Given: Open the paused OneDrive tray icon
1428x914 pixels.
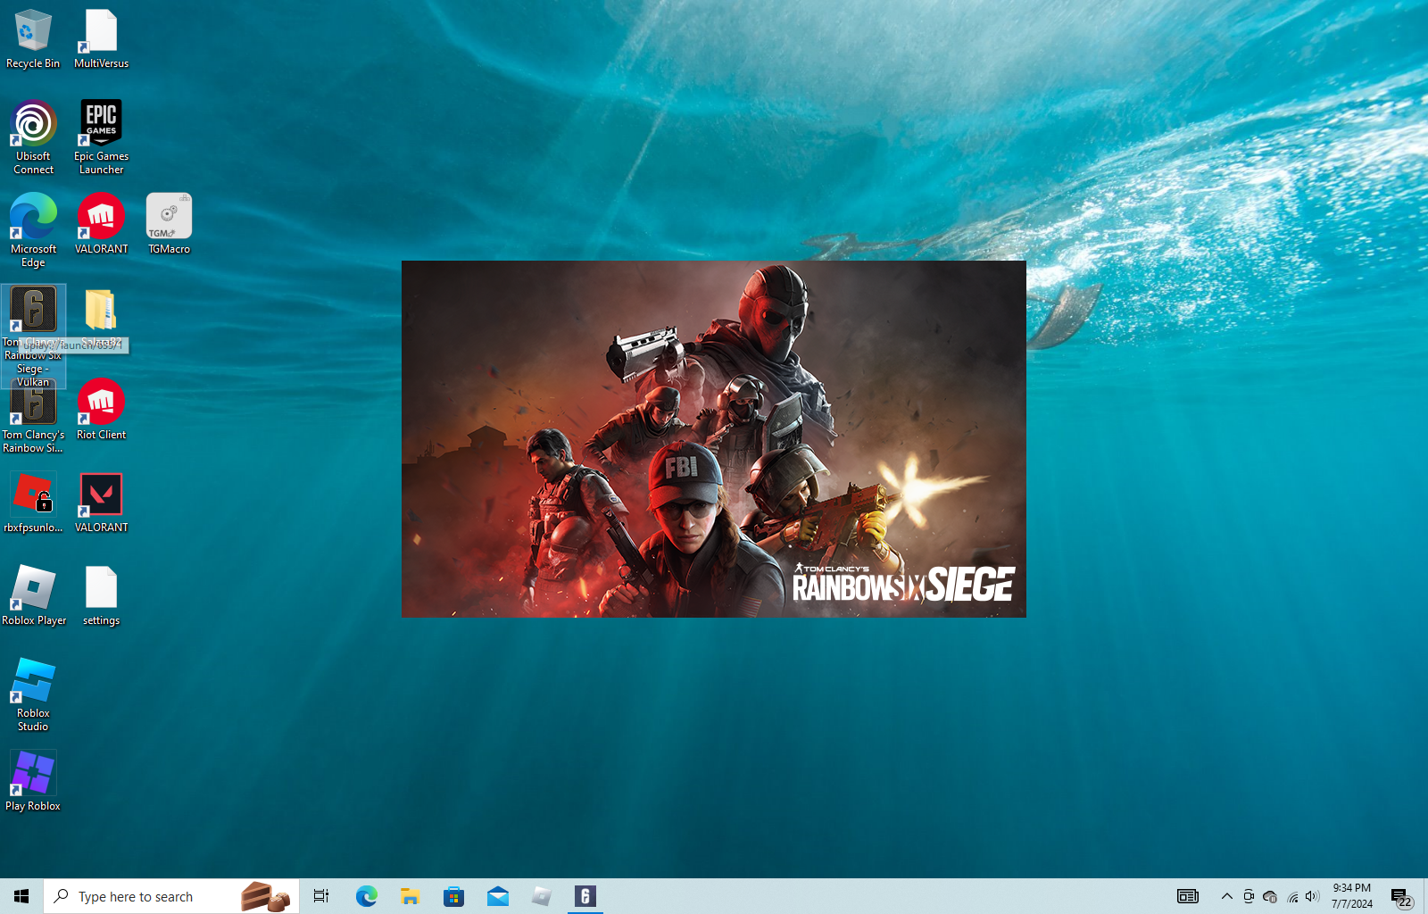Looking at the screenshot, I should [1270, 896].
